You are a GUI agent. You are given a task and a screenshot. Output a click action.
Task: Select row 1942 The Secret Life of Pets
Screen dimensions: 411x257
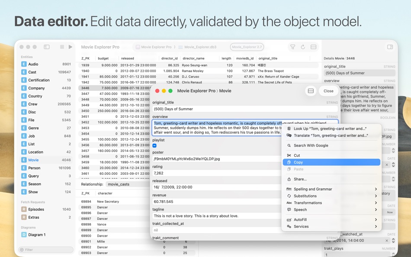coord(199,82)
